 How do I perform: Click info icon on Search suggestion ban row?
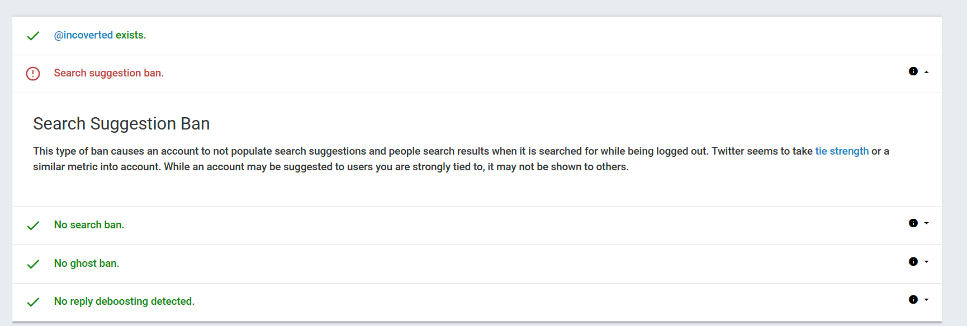tap(913, 71)
